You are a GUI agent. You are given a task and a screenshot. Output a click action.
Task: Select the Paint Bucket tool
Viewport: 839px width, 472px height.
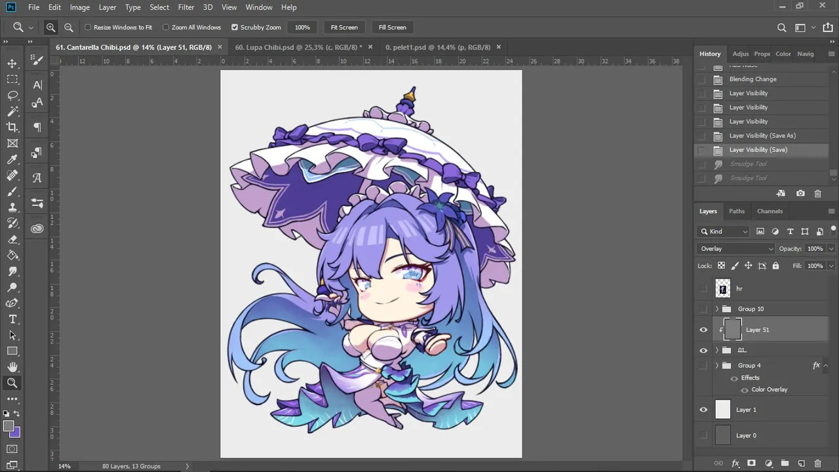point(12,255)
